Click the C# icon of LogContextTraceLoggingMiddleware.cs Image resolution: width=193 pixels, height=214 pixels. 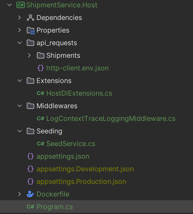coord(41,118)
